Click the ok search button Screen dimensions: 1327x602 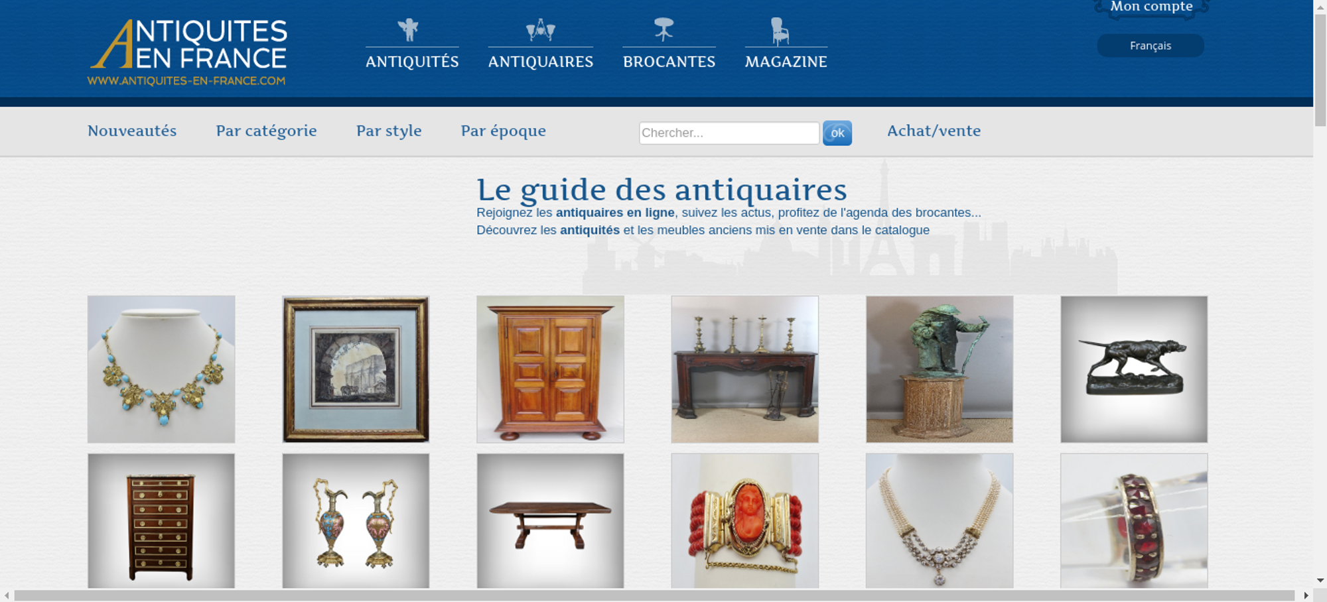pos(837,133)
